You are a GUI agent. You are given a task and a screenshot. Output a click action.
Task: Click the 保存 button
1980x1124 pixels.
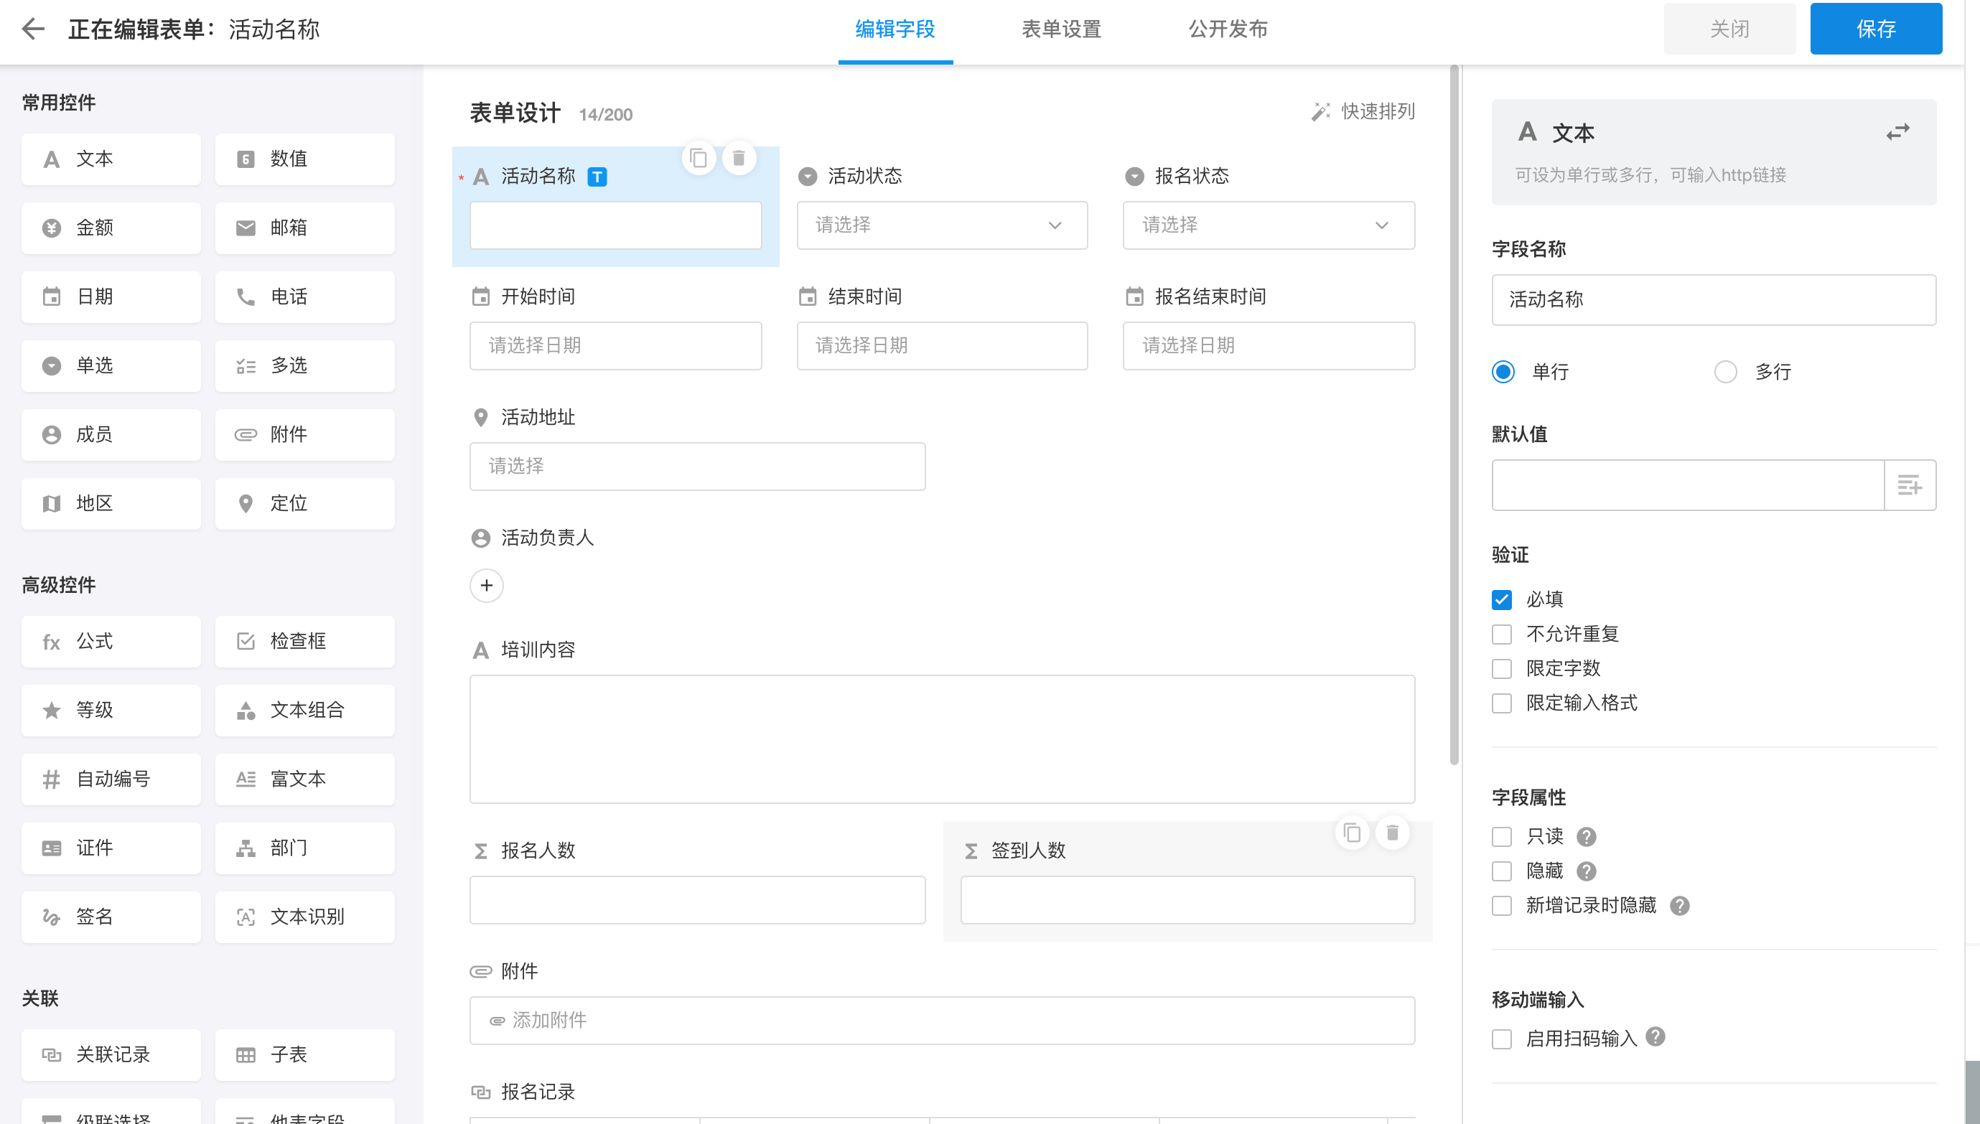coord(1875,29)
